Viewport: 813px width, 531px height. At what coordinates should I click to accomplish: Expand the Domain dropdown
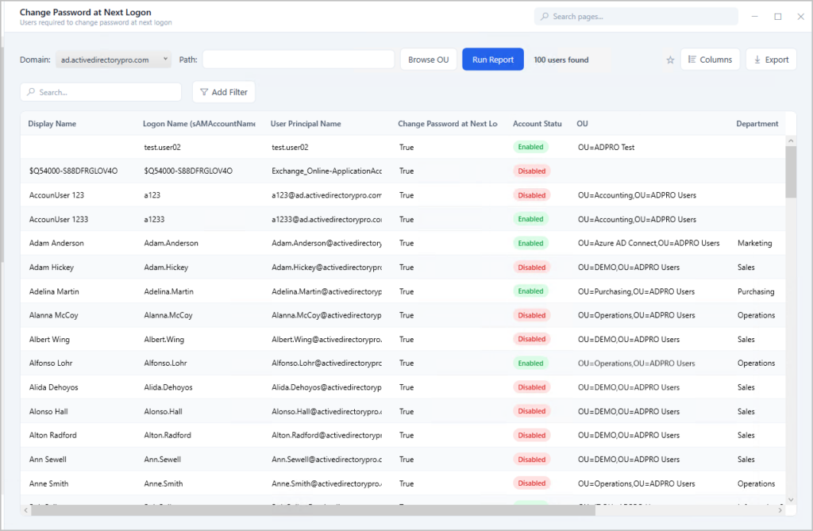[x=113, y=60]
